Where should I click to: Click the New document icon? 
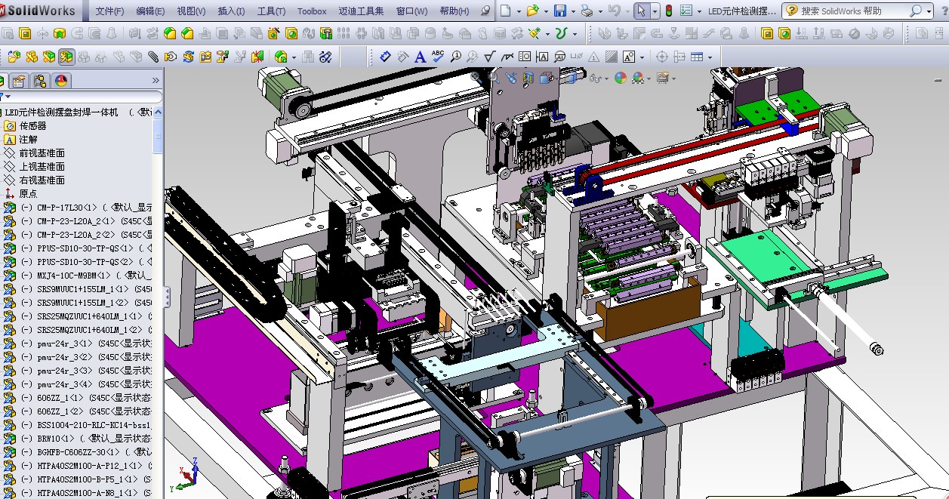[x=505, y=11]
